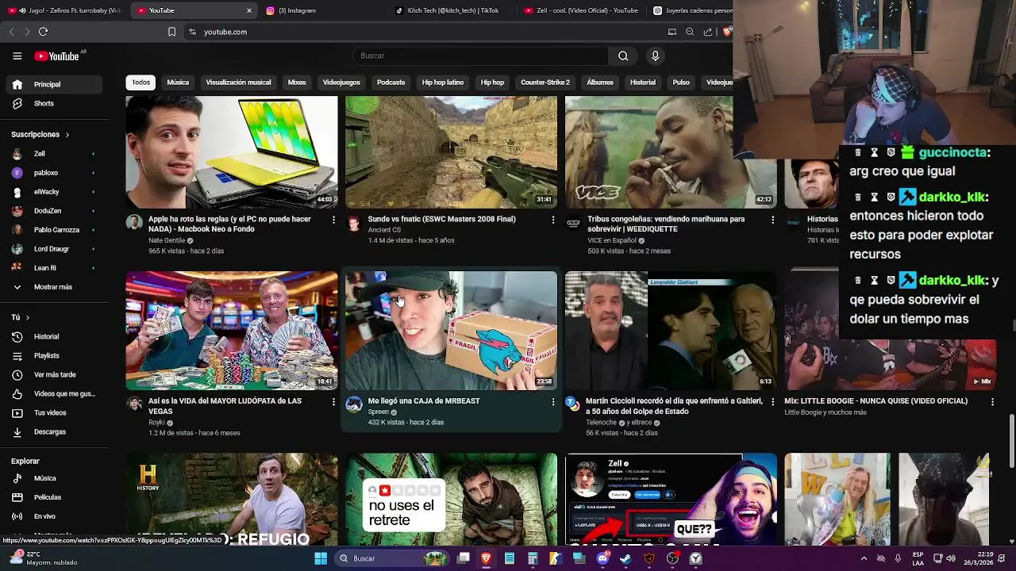This screenshot has width=1016, height=571.
Task: Show hidden system tray icons
Action: click(864, 558)
